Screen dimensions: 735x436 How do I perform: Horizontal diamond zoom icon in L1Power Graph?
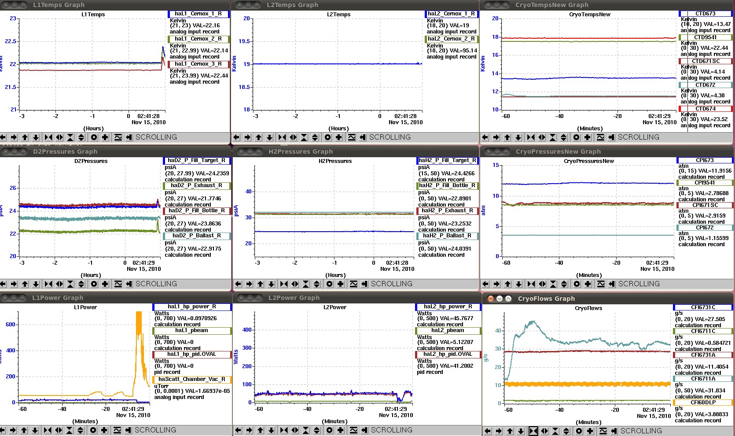[x=59, y=430]
